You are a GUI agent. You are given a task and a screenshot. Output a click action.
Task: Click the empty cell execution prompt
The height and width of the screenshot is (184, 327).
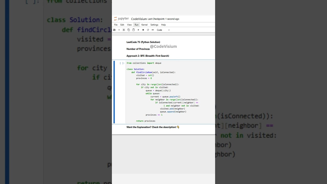coord(122,63)
